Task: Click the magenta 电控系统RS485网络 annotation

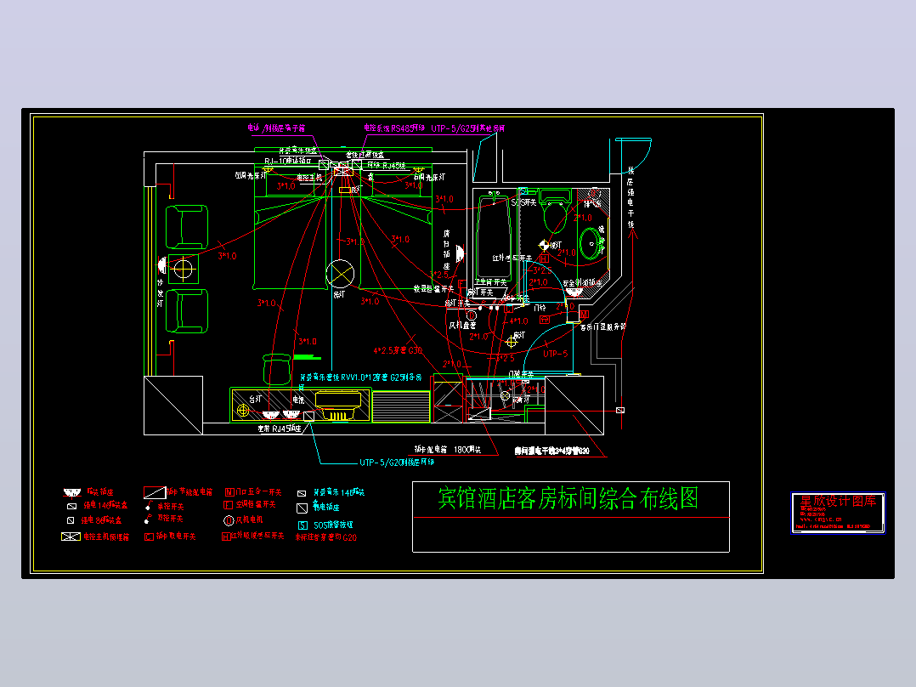Action: (x=393, y=128)
